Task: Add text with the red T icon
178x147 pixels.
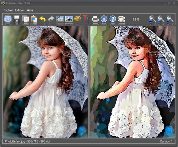Action: pyautogui.click(x=86, y=18)
